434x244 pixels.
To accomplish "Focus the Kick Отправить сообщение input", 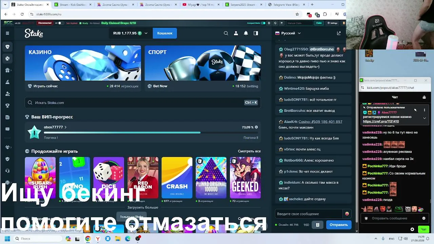I will 395,218.
